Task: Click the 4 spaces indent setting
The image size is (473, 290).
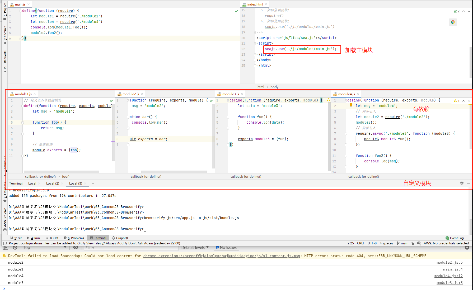Action: pos(386,243)
